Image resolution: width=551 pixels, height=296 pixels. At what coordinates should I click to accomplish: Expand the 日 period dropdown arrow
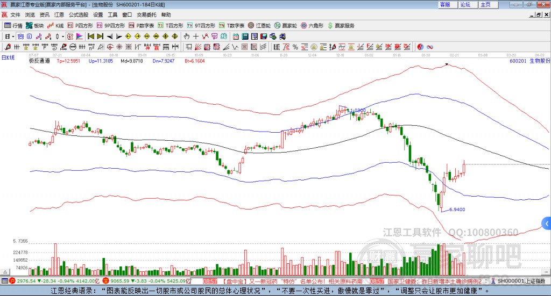tap(13, 36)
